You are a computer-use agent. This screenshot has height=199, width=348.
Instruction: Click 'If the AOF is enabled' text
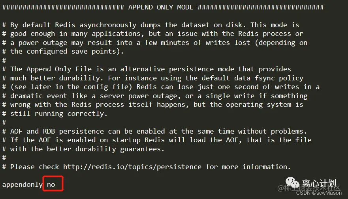pos(53,140)
